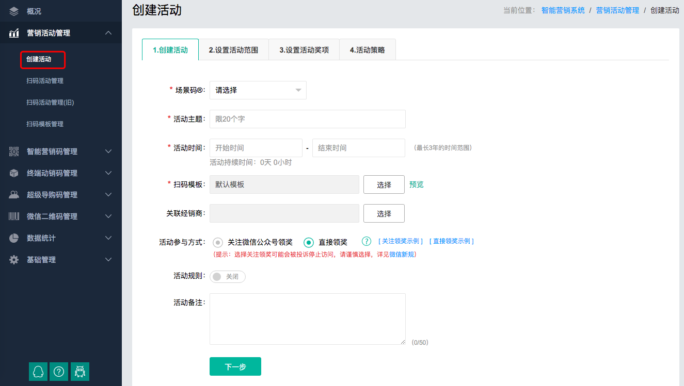Click the 营销活动管理 chart icon

14,33
